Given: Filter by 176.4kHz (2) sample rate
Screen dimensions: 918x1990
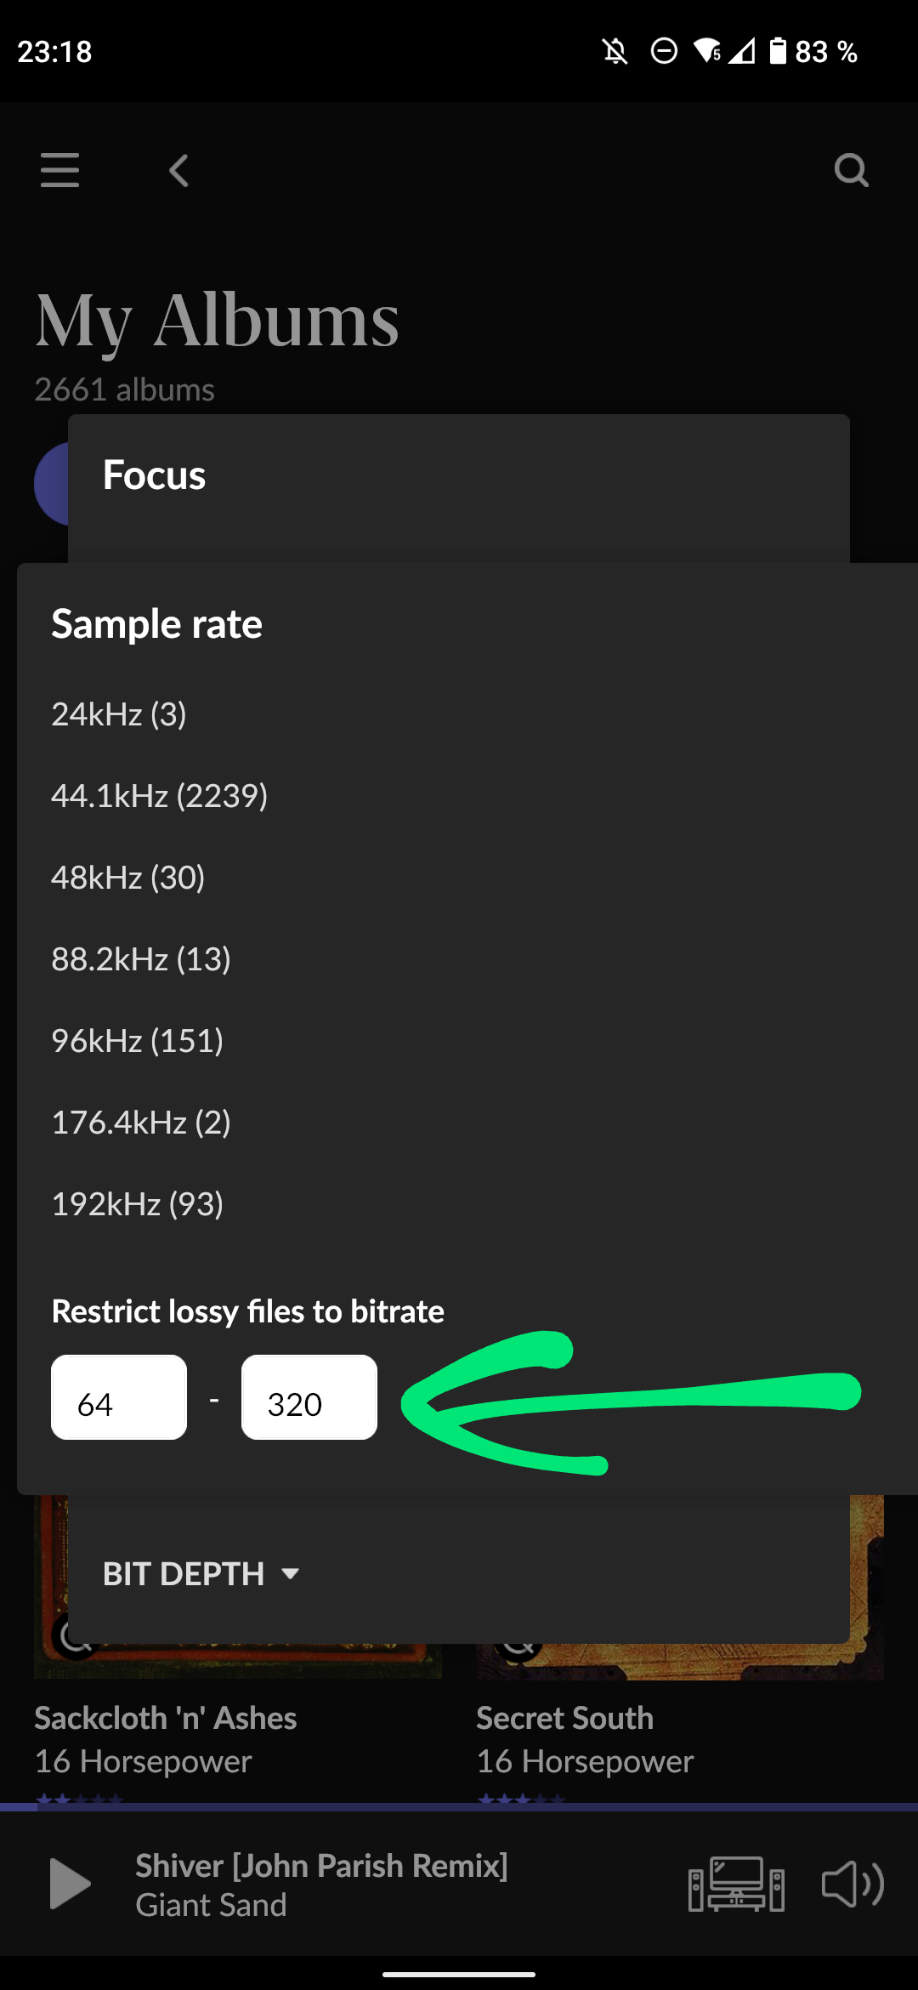Looking at the screenshot, I should pyautogui.click(x=141, y=1123).
